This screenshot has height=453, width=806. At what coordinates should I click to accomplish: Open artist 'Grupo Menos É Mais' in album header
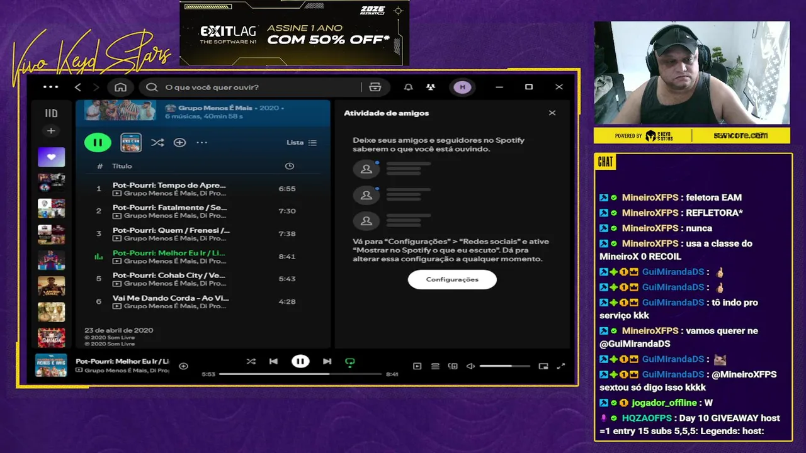tap(215, 108)
